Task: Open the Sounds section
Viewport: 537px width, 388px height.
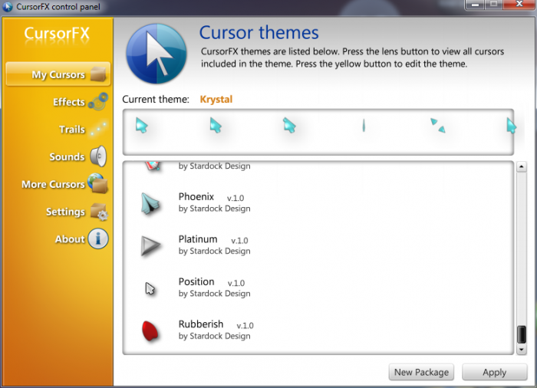Action: click(x=68, y=157)
